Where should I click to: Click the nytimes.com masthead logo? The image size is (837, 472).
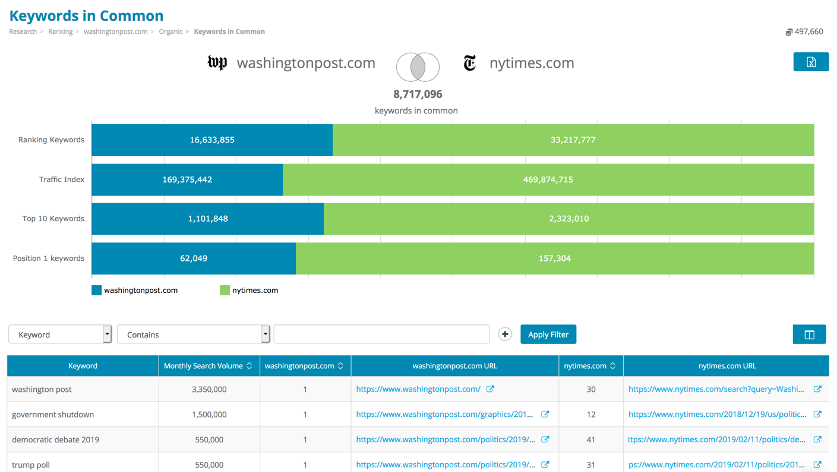(469, 63)
